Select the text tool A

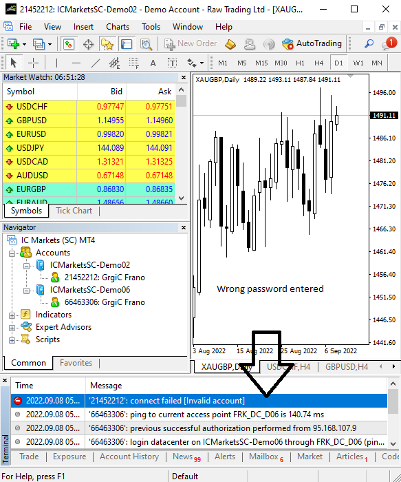[x=153, y=63]
